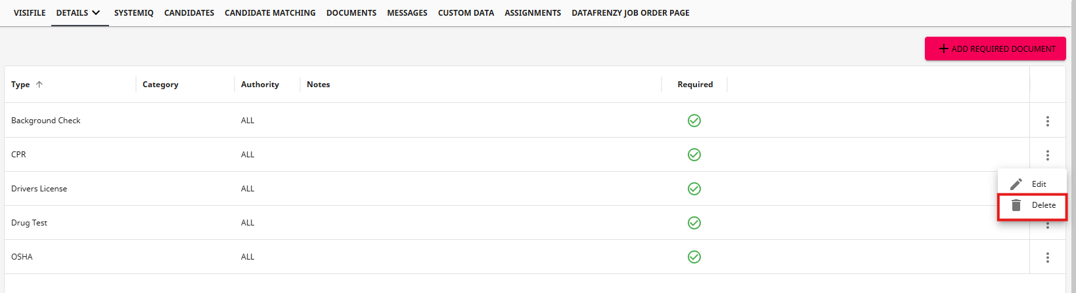Click the pencil icon next to Edit

(1016, 184)
